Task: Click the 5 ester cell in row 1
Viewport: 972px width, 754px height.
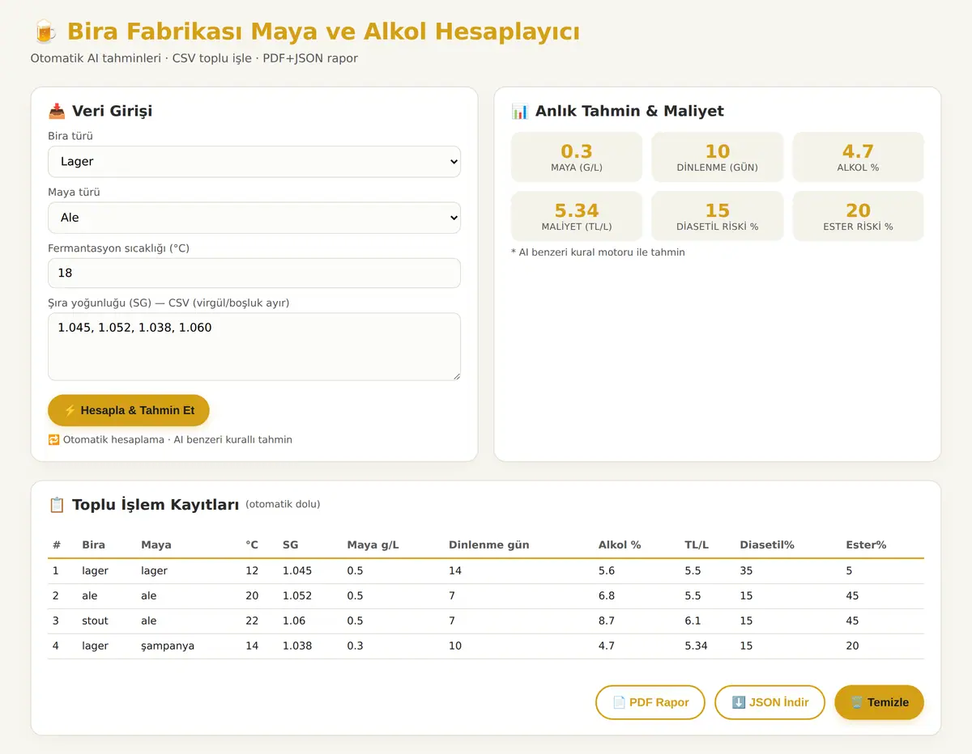Action: 849,571
